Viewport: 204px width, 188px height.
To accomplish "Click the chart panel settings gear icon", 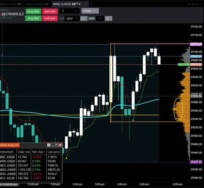I will [x=193, y=4].
